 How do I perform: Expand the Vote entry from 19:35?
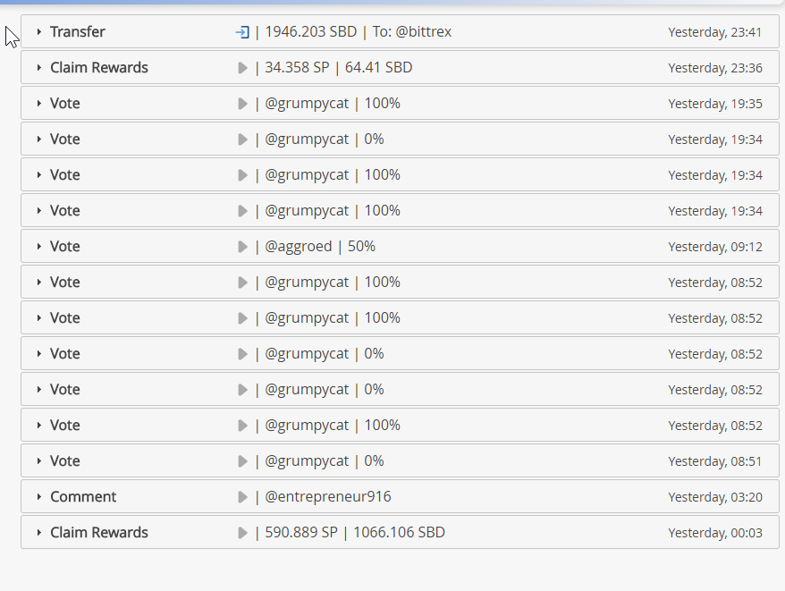(39, 104)
